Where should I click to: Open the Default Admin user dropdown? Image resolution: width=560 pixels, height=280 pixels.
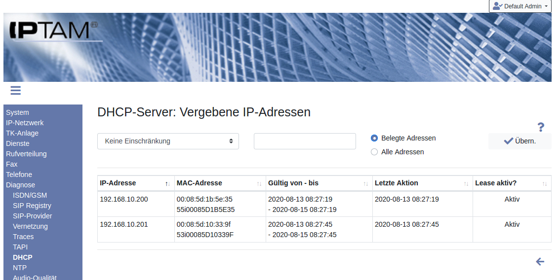(x=520, y=6)
